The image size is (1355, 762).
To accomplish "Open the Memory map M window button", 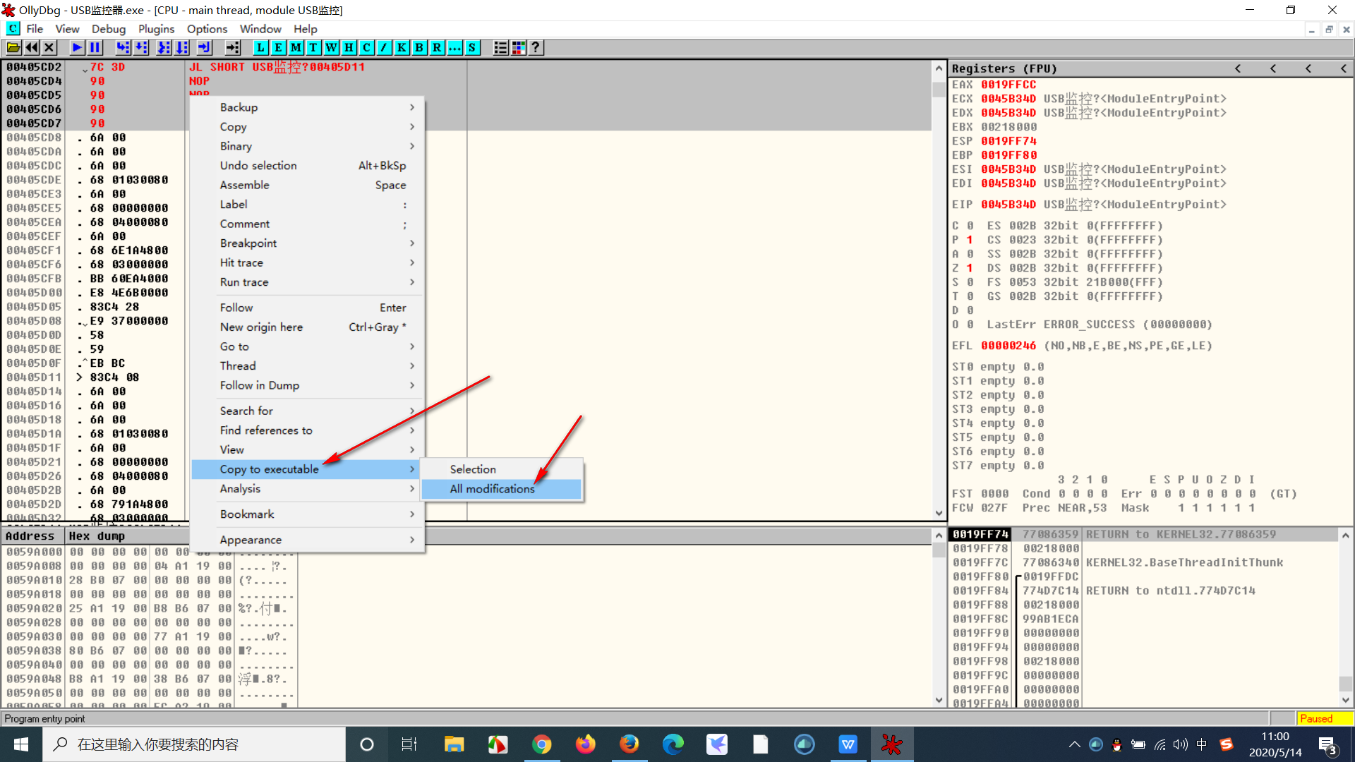I will (x=296, y=47).
